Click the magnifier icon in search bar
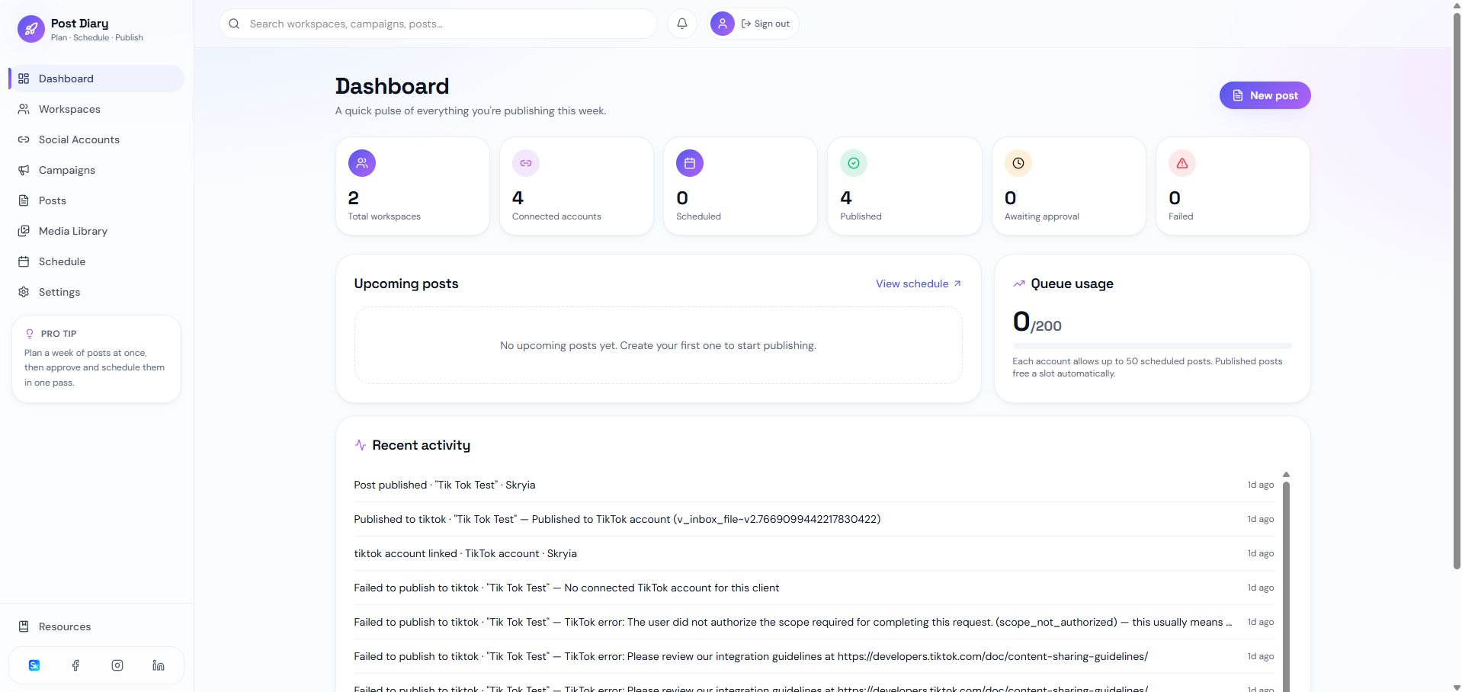Screen dimensions: 1462x692 click(x=234, y=24)
